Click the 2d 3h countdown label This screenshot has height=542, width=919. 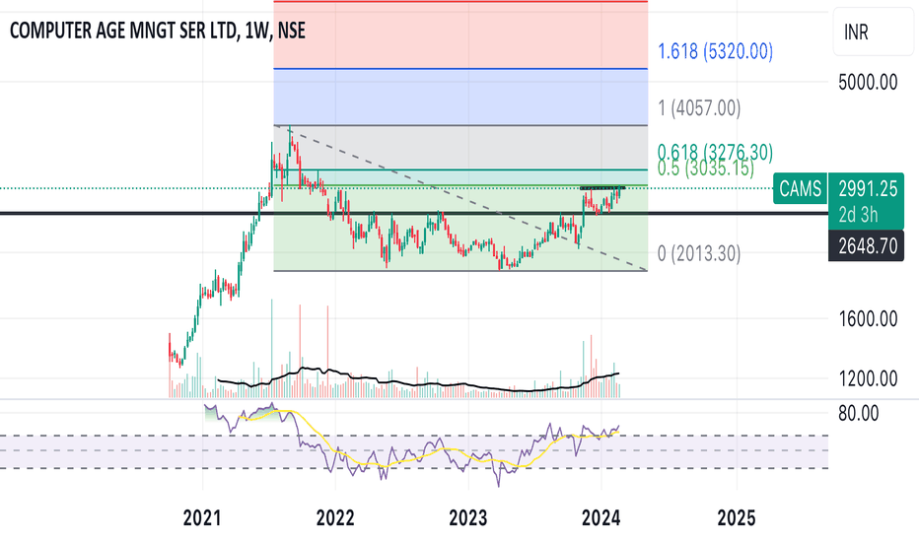click(858, 215)
